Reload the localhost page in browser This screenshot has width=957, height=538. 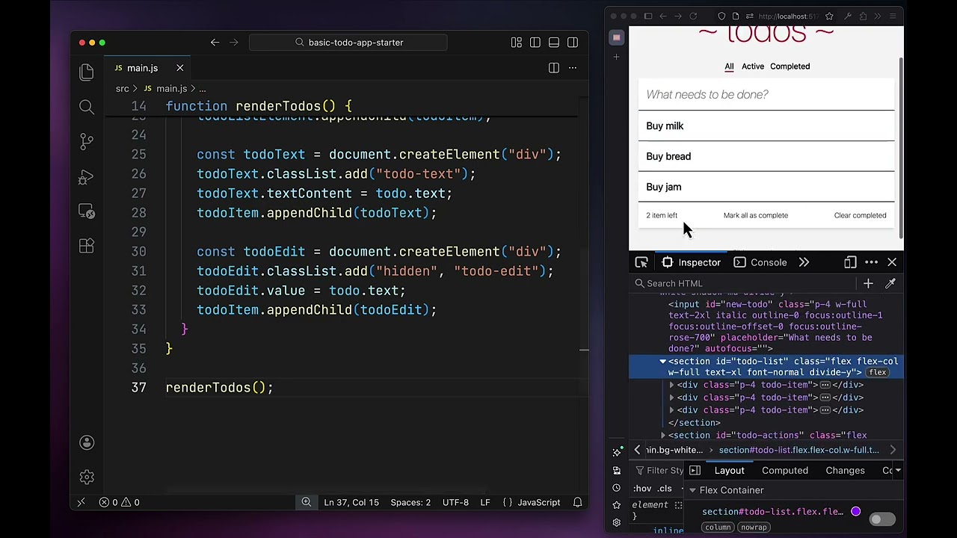pos(693,16)
